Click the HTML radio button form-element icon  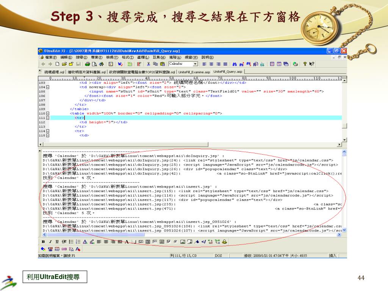(175, 242)
